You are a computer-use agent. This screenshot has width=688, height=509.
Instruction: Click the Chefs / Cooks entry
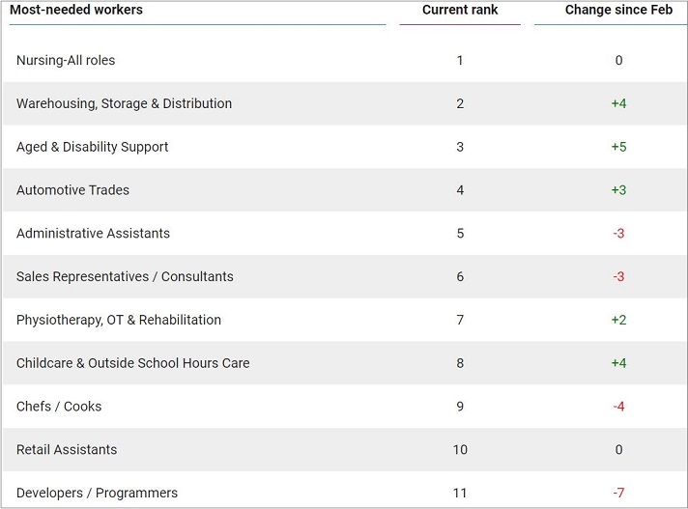pyautogui.click(x=59, y=407)
